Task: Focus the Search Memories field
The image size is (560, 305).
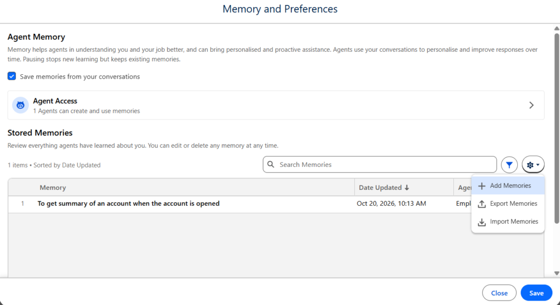Action: coord(380,164)
